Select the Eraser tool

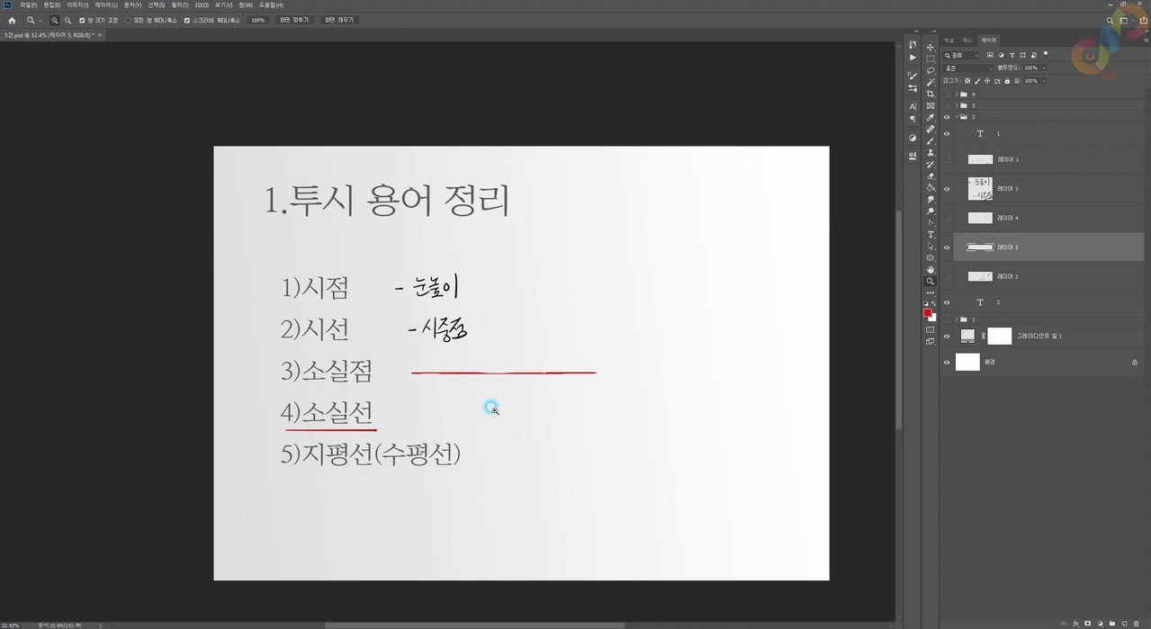click(x=931, y=175)
